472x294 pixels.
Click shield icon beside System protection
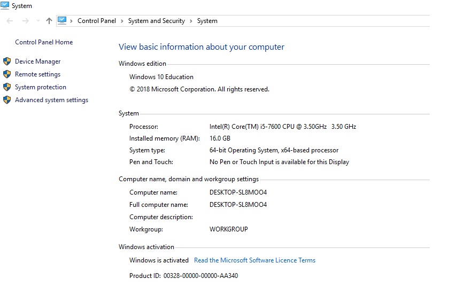(7, 87)
